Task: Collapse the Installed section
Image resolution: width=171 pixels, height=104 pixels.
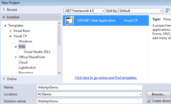Action: 4,17
